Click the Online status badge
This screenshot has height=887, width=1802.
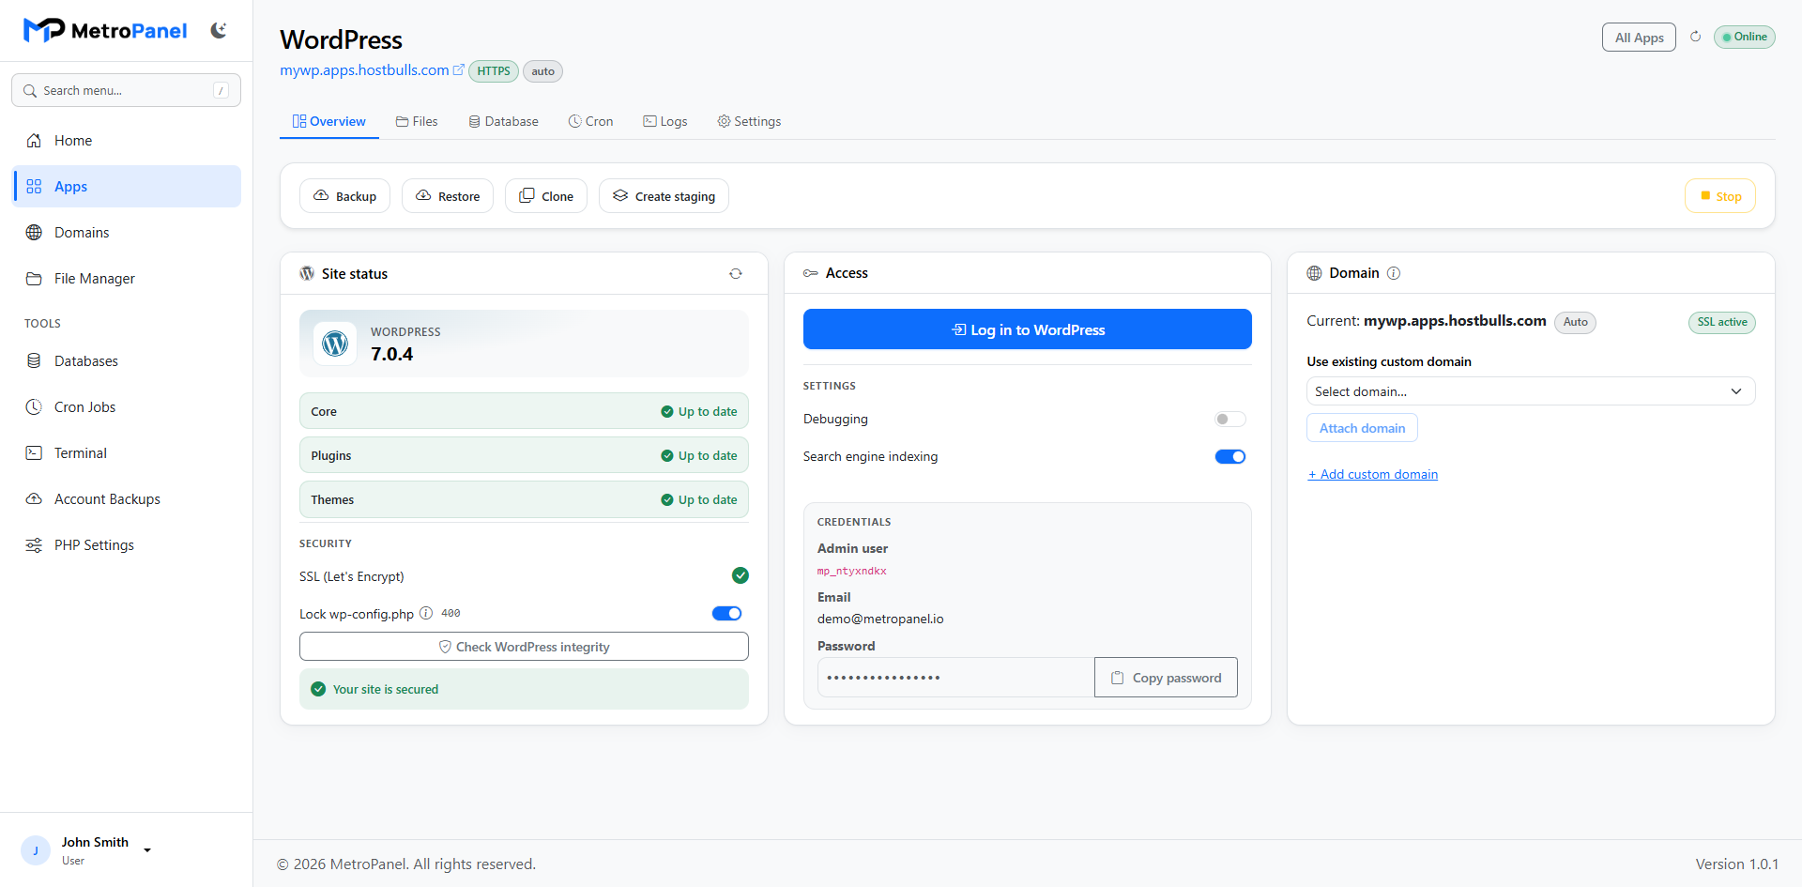click(x=1745, y=37)
